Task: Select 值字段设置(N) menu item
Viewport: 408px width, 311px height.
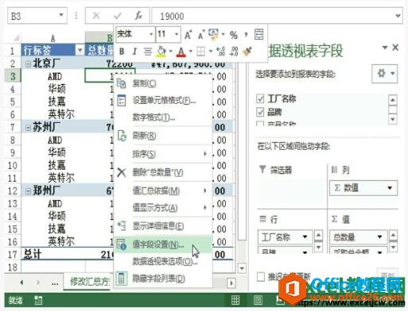Action: 163,244
